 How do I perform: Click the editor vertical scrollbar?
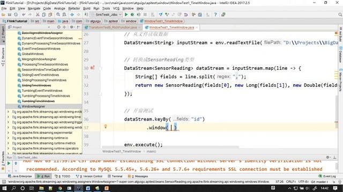[x=337, y=111]
